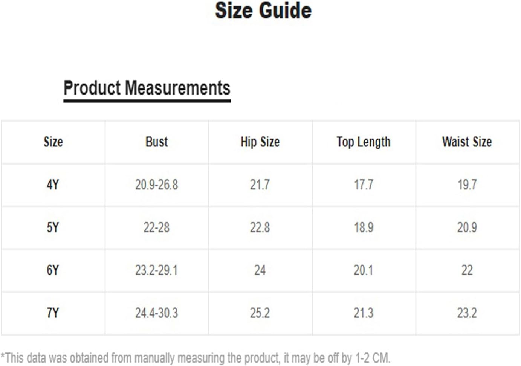Click bust value 20.9-26.8
This screenshot has height=366, width=521.
pyautogui.click(x=156, y=185)
